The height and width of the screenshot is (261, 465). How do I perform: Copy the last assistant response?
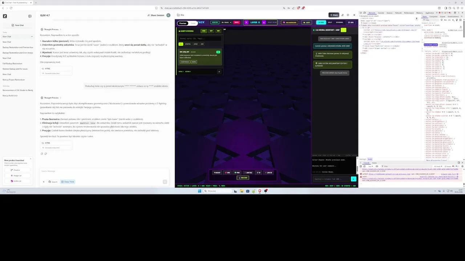(42, 154)
